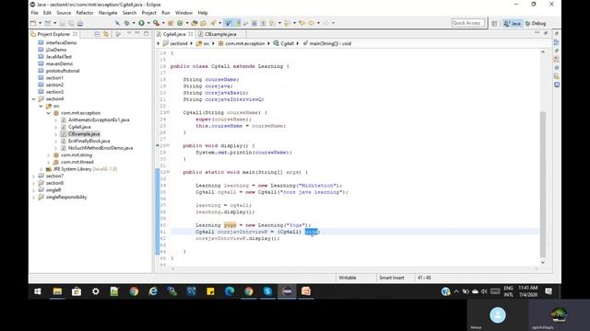Maximize the editor area
Screen dimensions: 590x331
coord(546,33)
